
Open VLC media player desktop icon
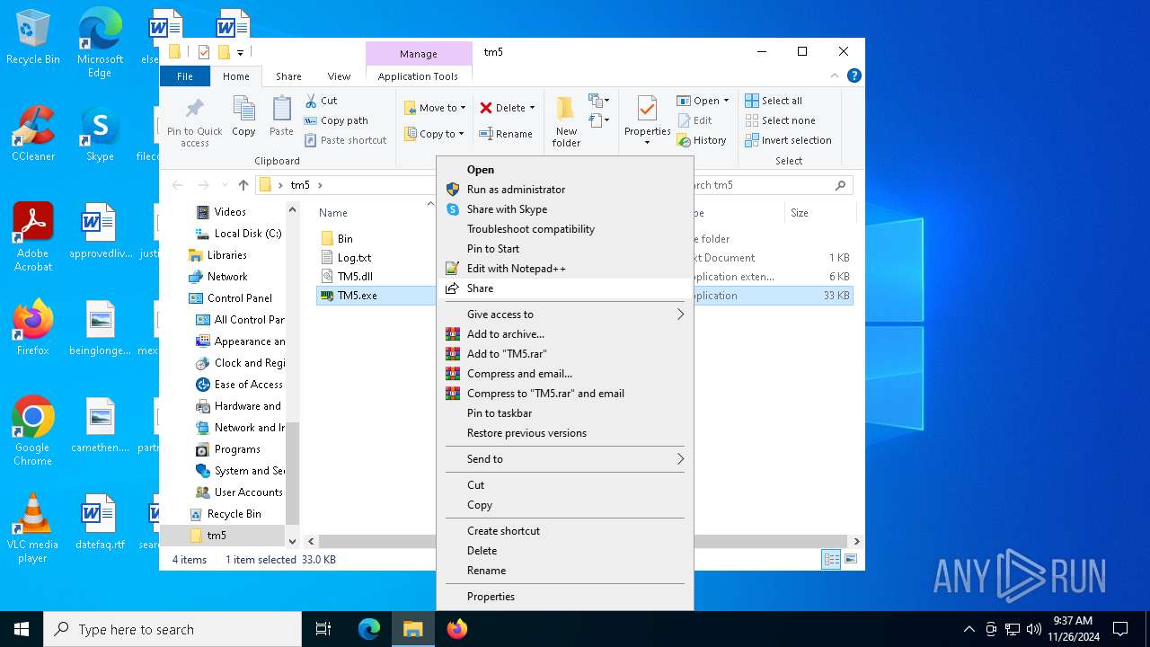(32, 528)
